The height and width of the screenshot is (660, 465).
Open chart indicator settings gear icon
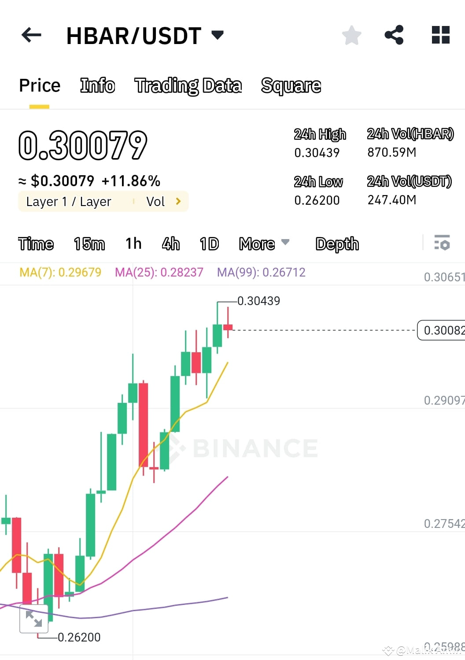pos(442,243)
